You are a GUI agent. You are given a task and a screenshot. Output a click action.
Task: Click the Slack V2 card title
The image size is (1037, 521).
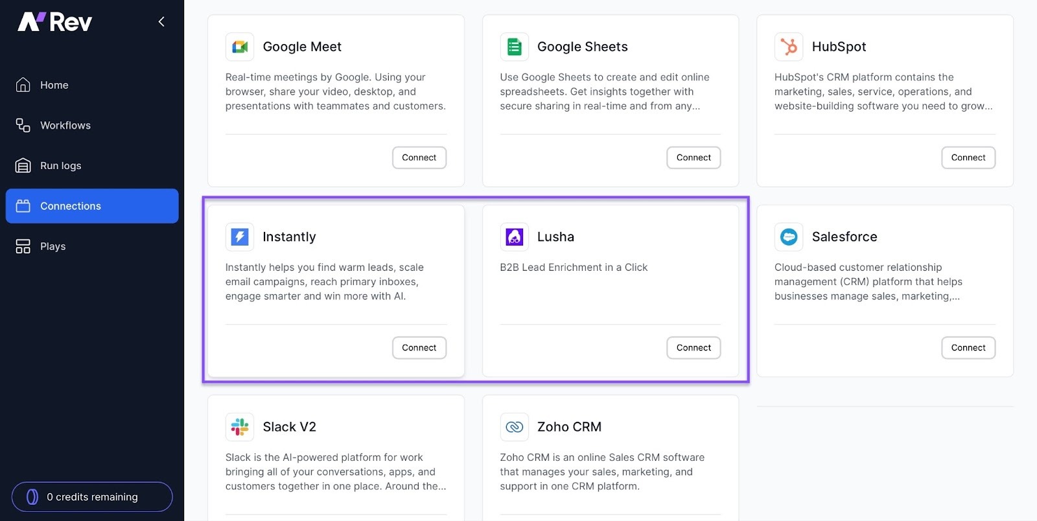[x=289, y=426]
